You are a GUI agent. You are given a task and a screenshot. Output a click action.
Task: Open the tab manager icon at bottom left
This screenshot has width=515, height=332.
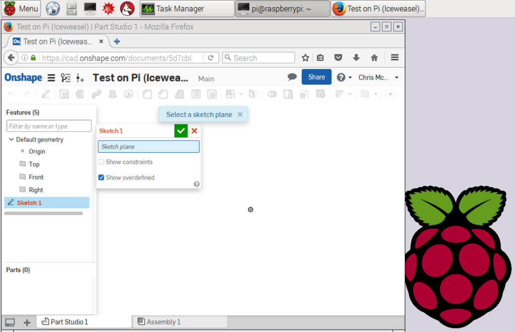pos(10,322)
